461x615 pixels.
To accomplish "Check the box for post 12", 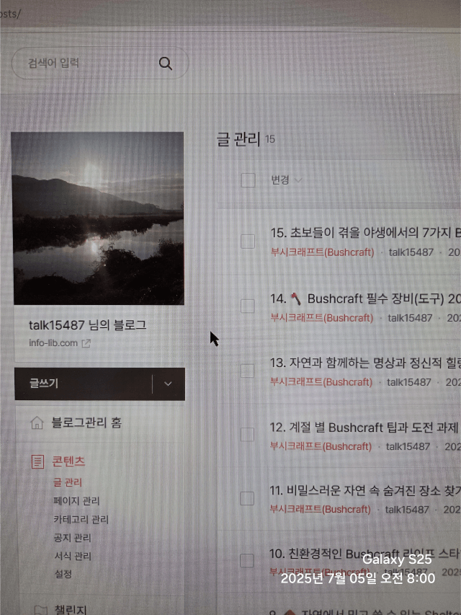I will click(x=247, y=435).
